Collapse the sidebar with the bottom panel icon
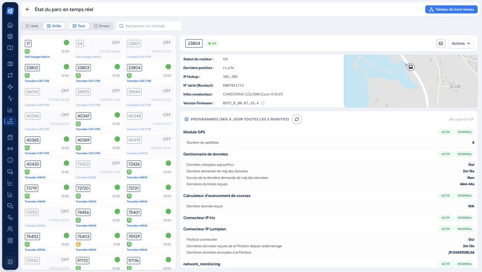The image size is (482, 272). point(10,262)
